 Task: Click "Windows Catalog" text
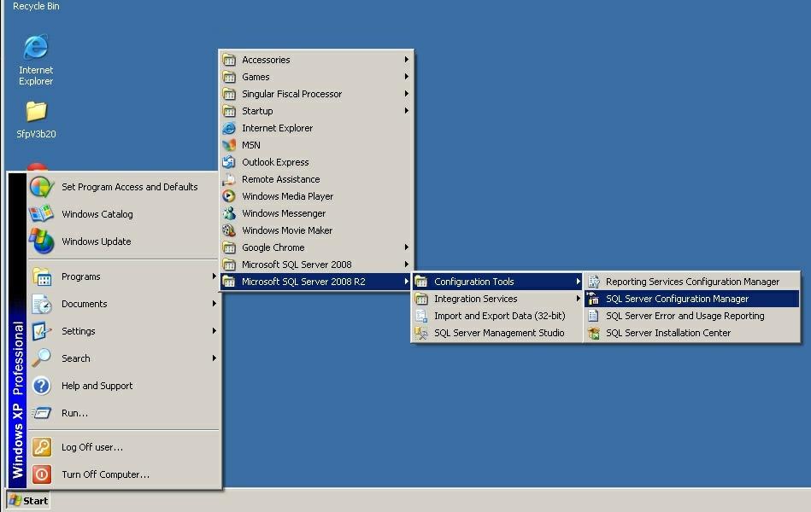[x=97, y=214]
